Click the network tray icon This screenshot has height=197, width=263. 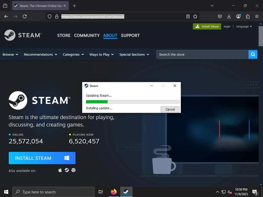224,192
